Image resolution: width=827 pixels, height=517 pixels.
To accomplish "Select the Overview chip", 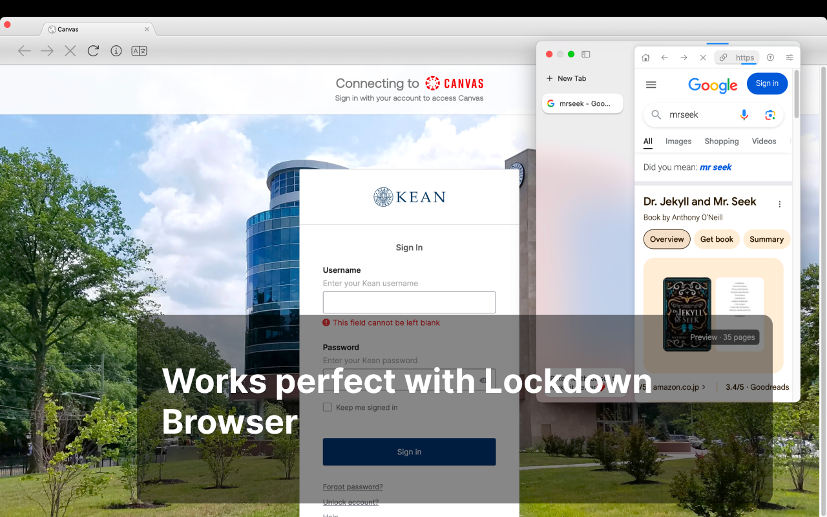I will click(667, 239).
